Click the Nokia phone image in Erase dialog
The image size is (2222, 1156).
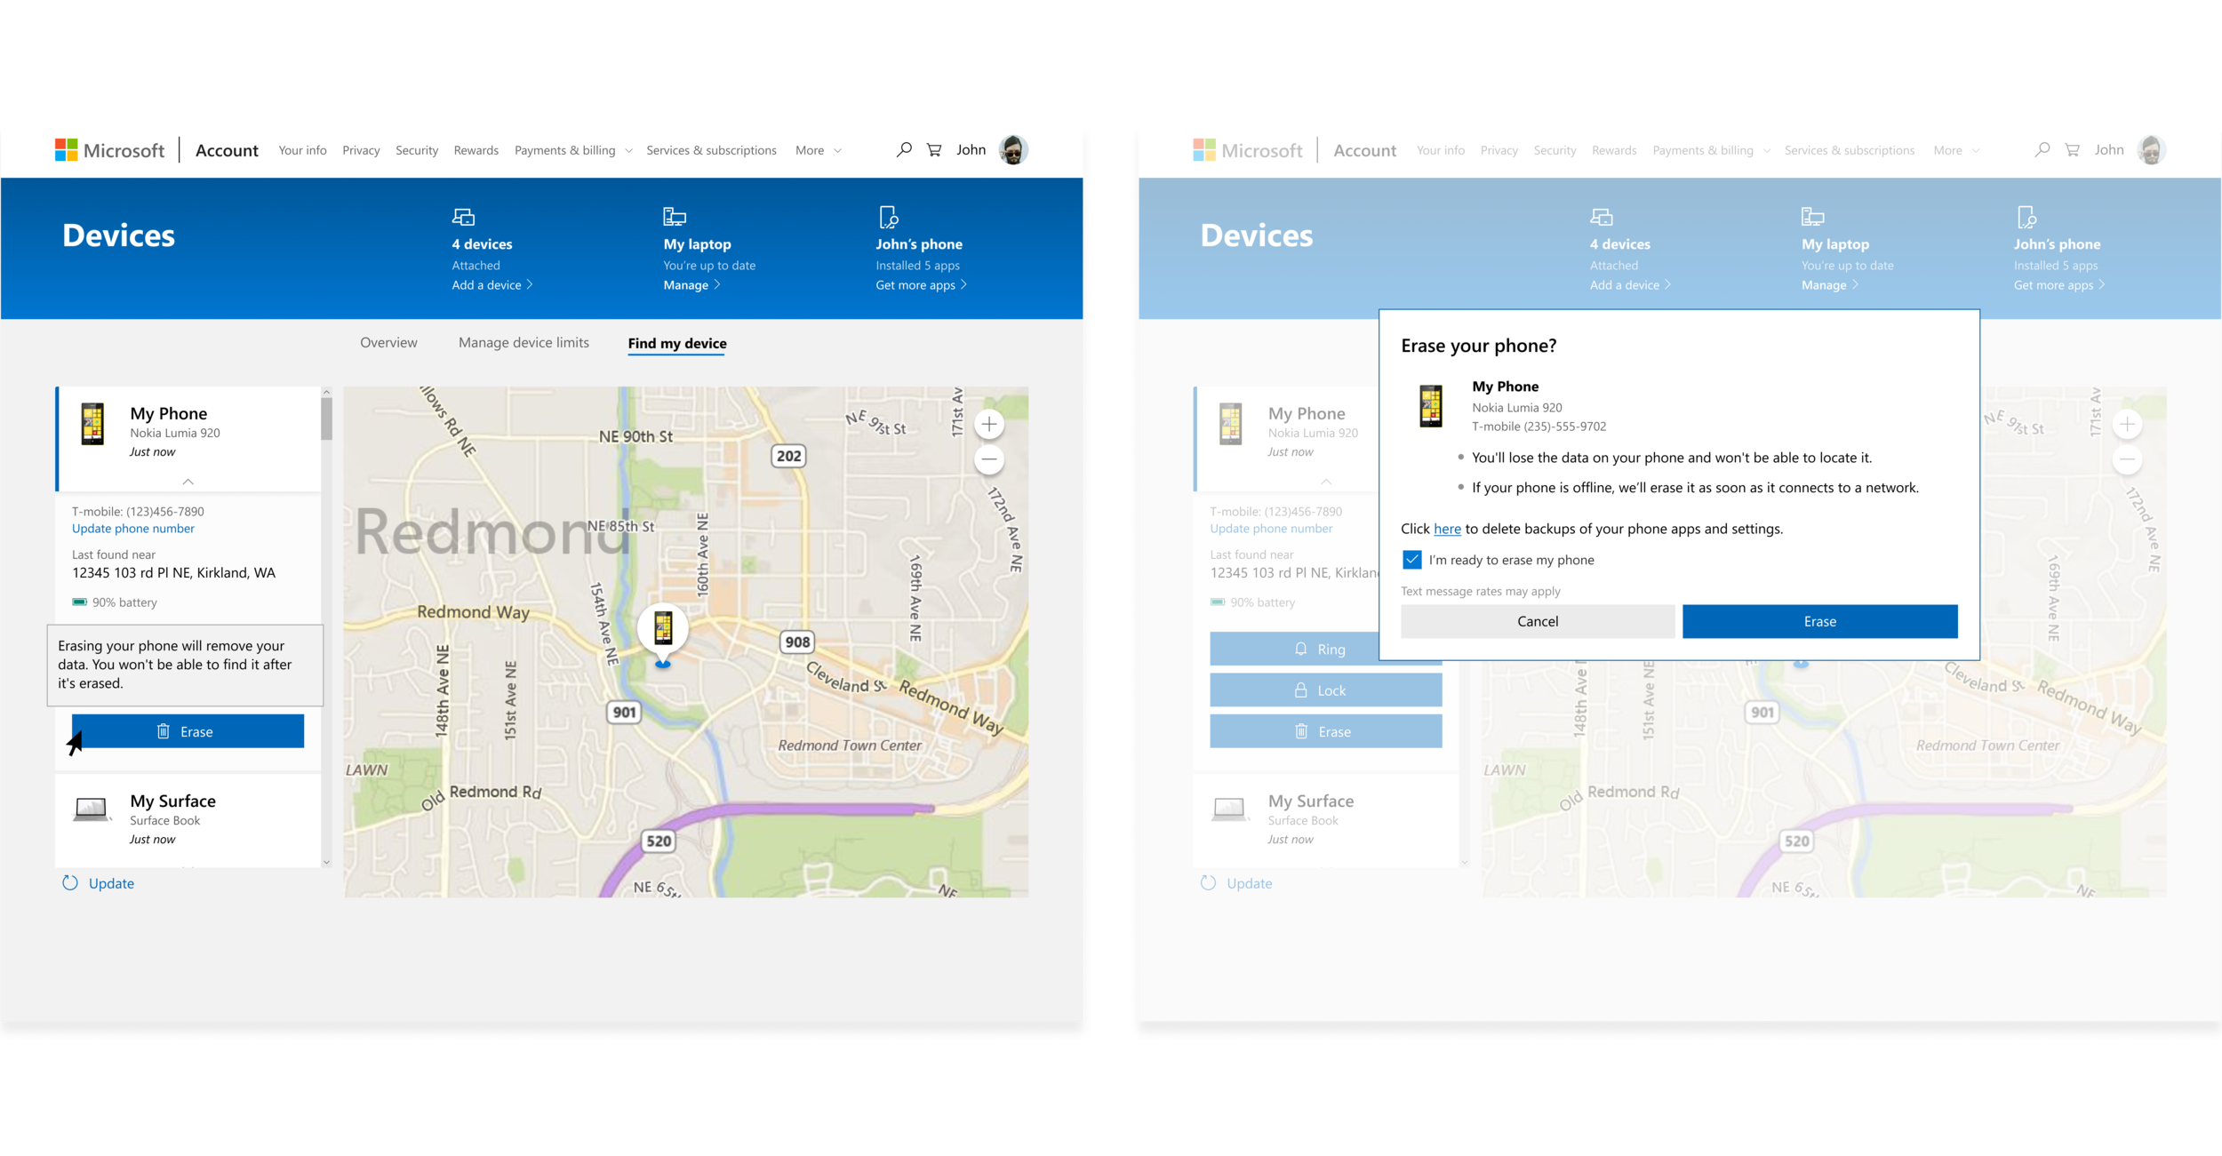pos(1431,406)
